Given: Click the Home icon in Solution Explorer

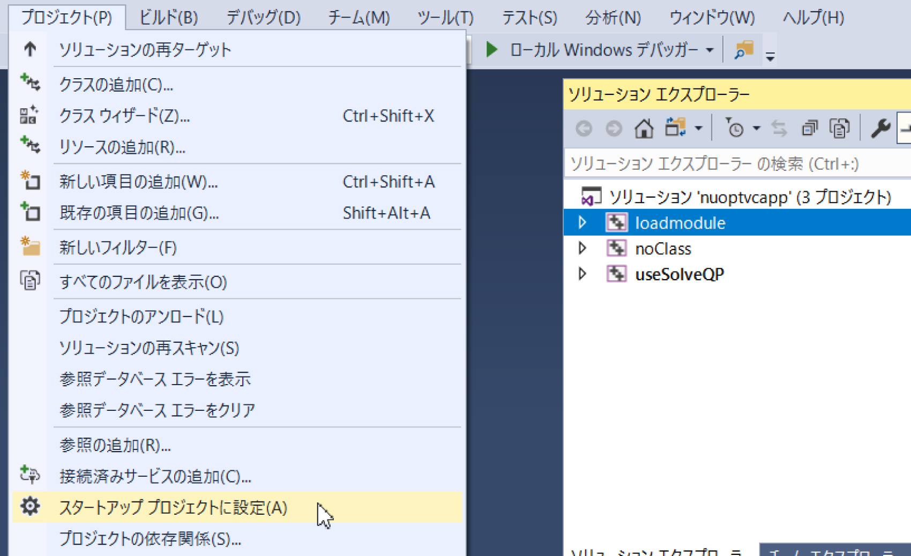Looking at the screenshot, I should pyautogui.click(x=644, y=129).
